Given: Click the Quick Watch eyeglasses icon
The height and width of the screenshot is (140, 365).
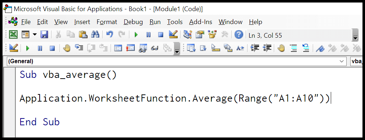Looking at the screenshot, I should point(155,48).
